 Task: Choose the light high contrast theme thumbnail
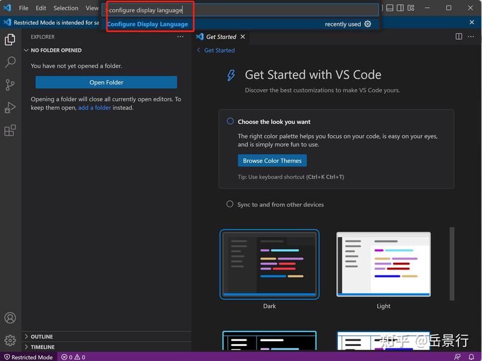click(x=383, y=341)
